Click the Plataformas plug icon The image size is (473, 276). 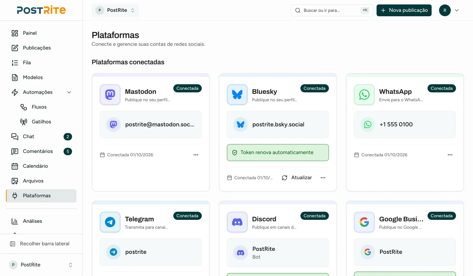[x=15, y=196]
